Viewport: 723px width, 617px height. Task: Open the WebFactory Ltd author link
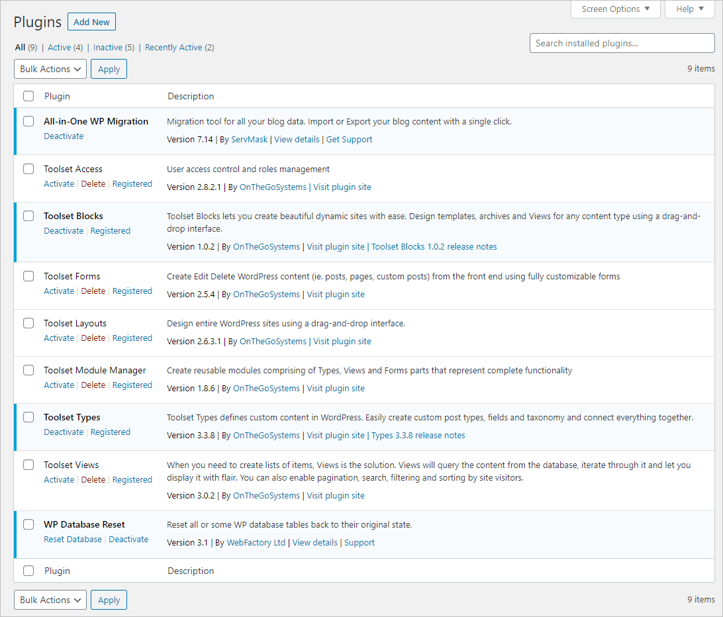pyautogui.click(x=256, y=543)
